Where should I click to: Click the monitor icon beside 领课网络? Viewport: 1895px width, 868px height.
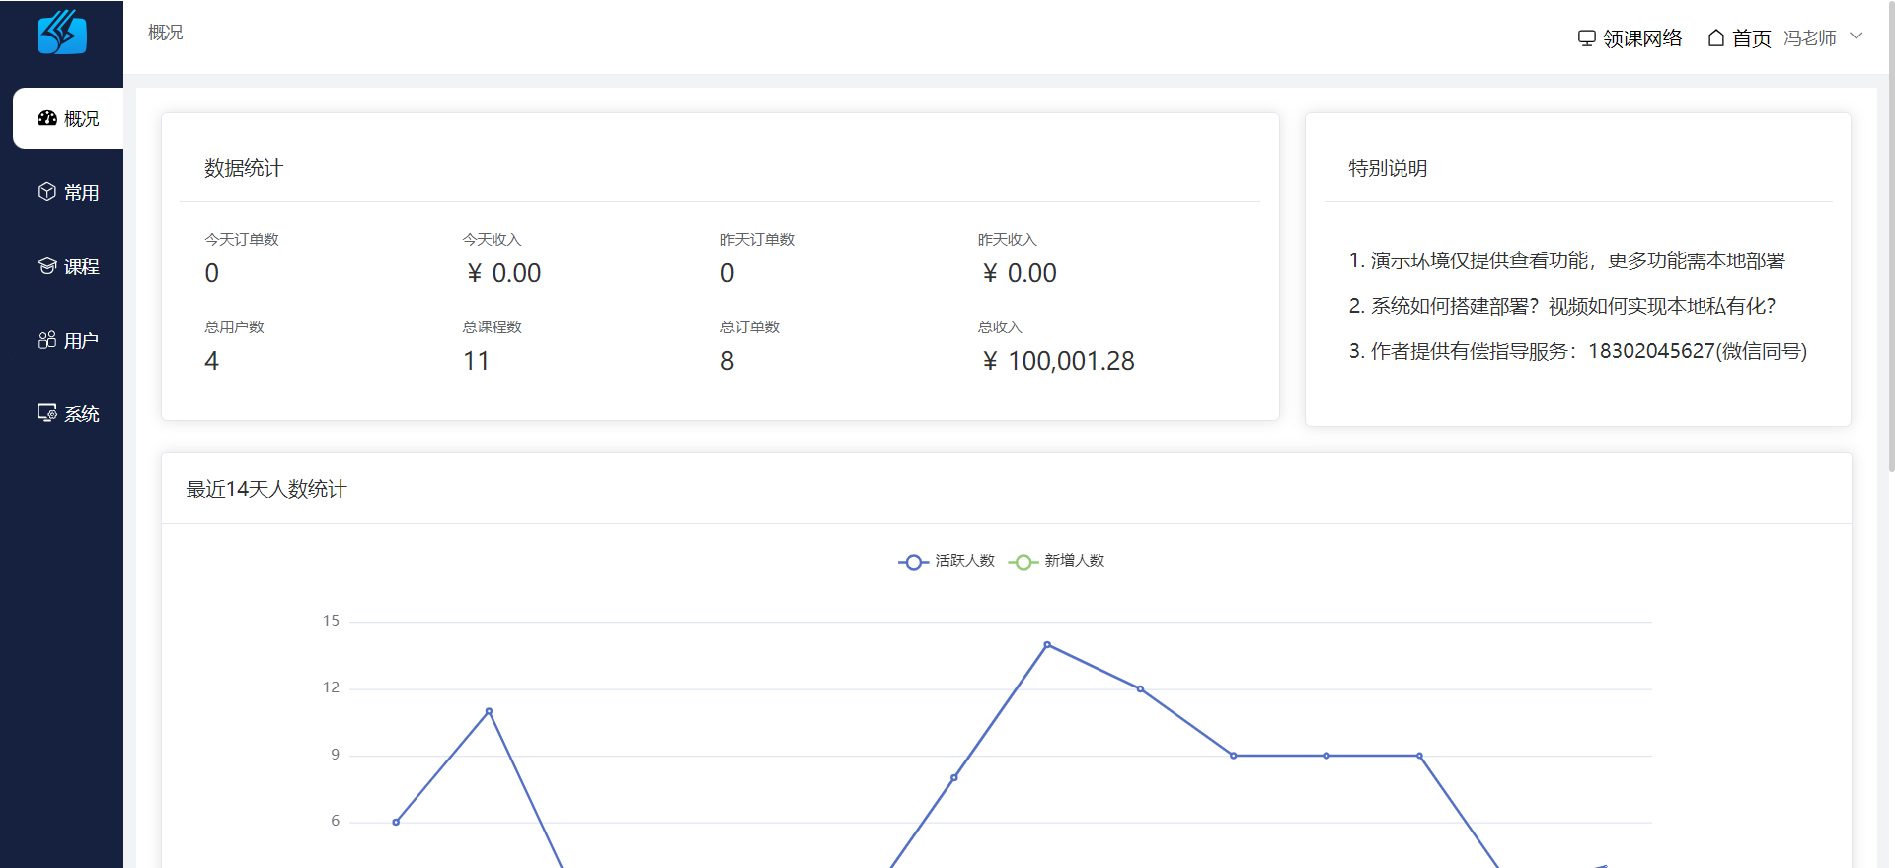[x=1587, y=38]
